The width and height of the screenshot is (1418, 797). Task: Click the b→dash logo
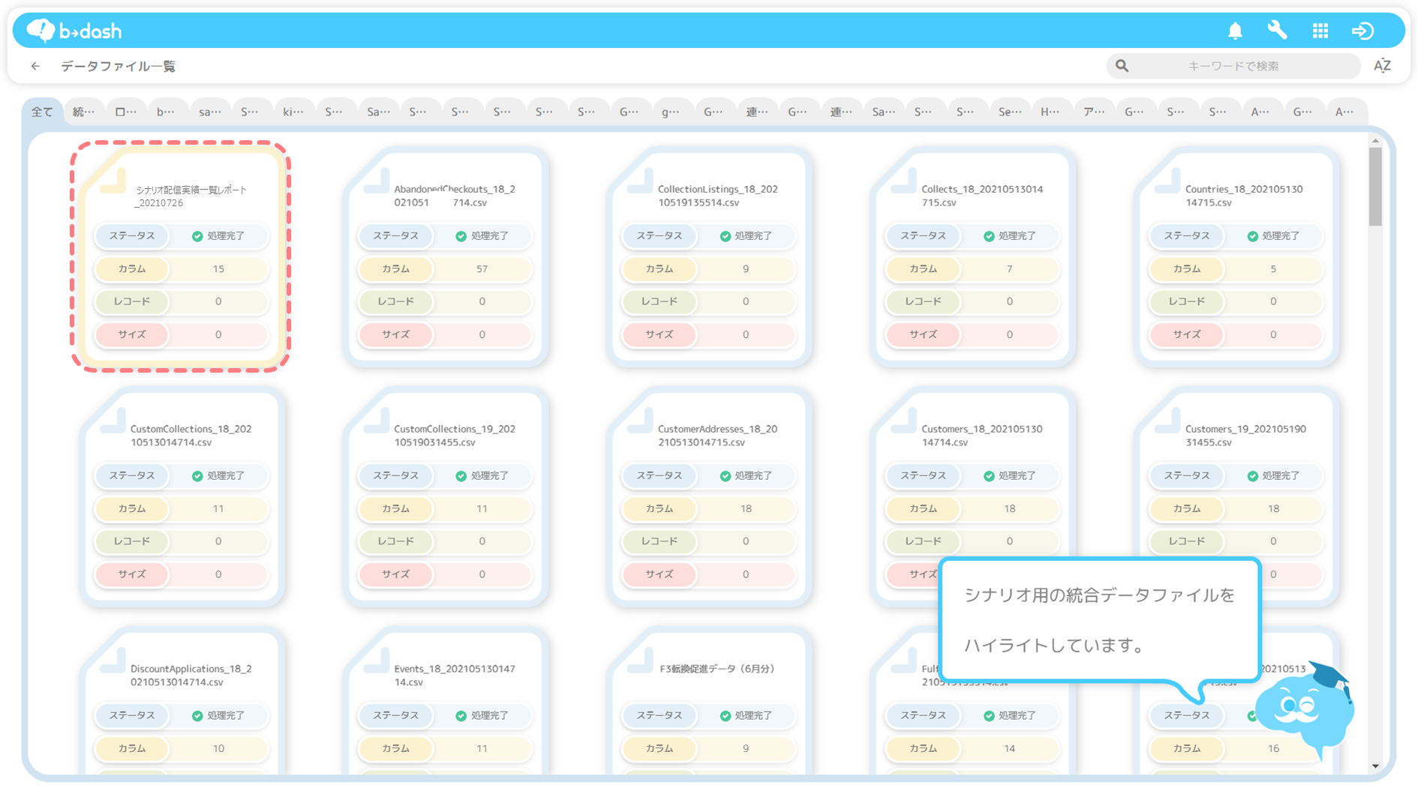tap(74, 31)
